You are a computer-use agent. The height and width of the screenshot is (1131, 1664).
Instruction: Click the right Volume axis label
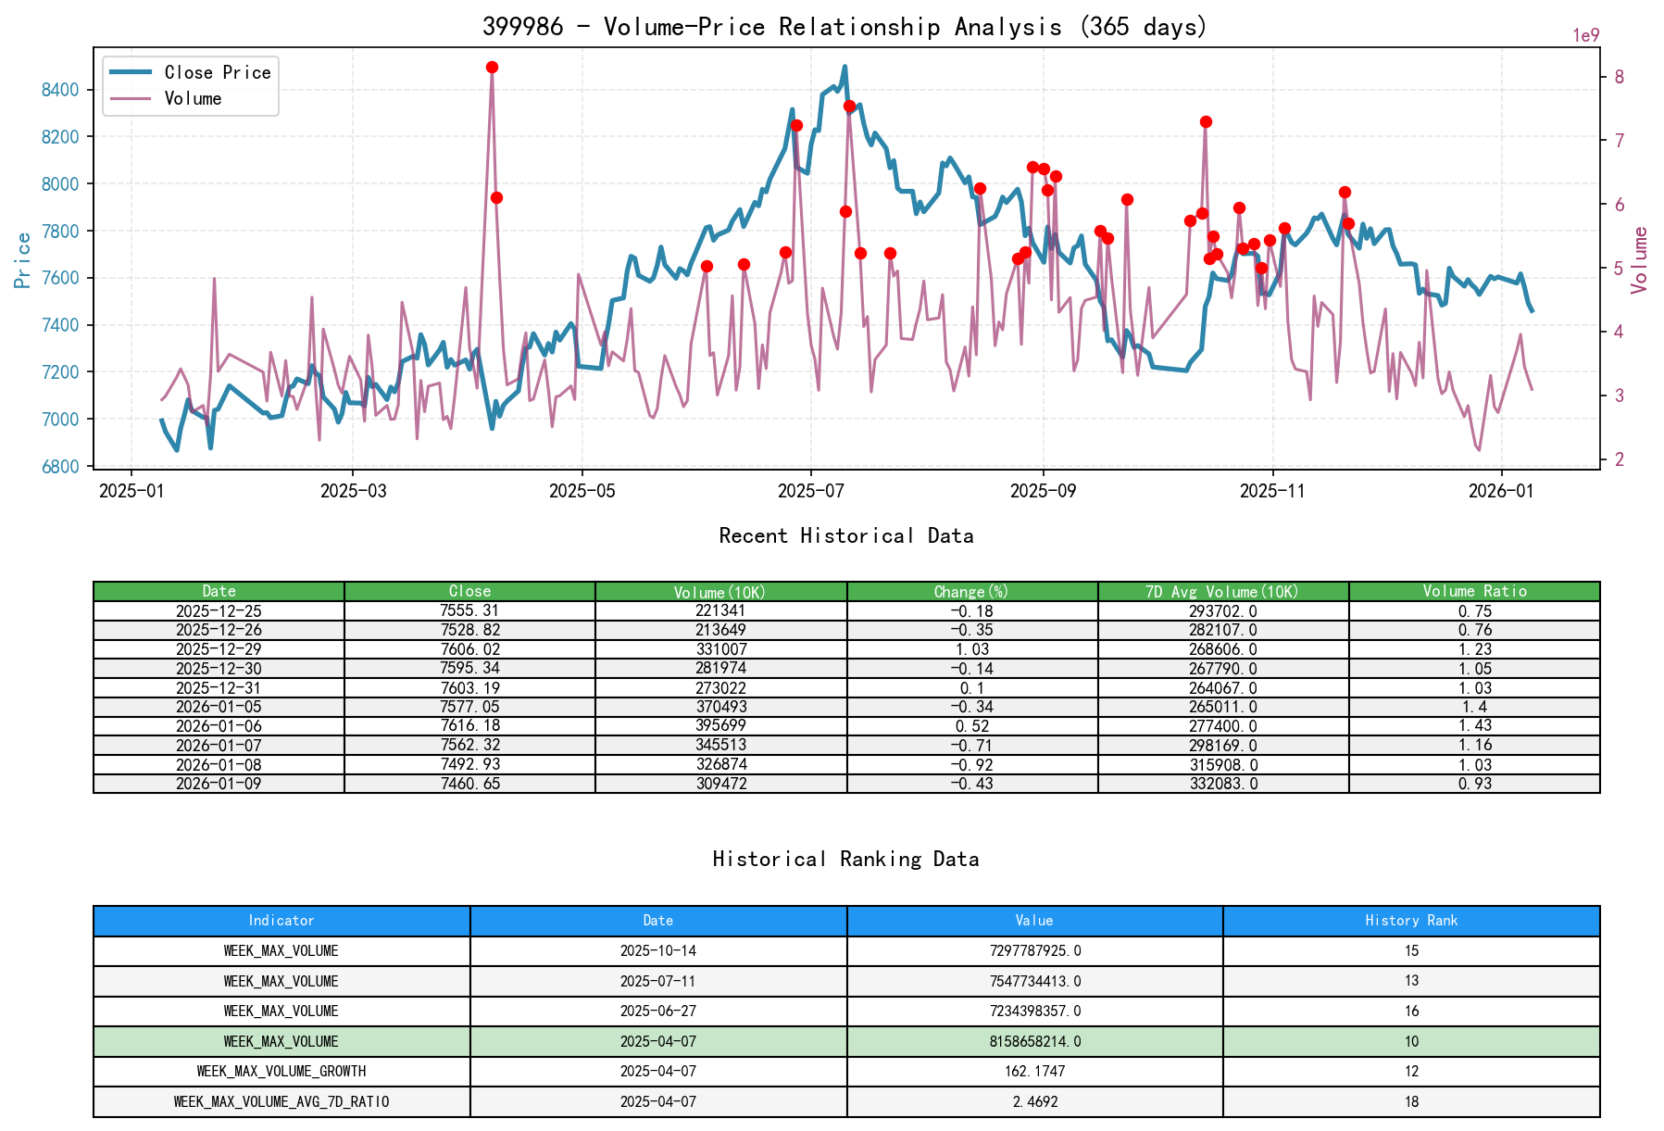tap(1640, 258)
